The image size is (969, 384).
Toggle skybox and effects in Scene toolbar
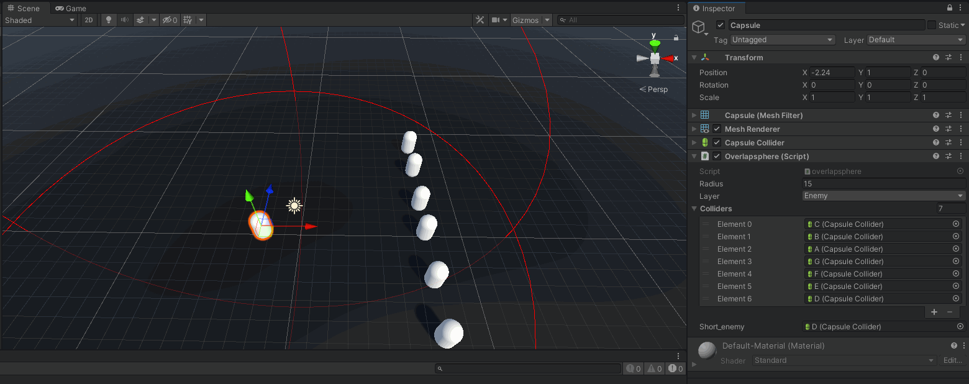pos(140,20)
